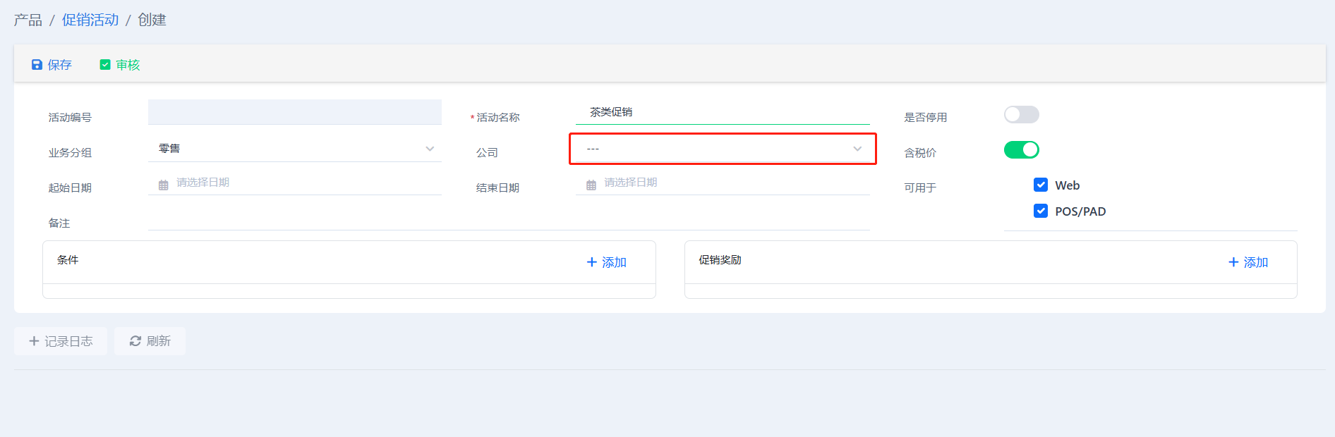This screenshot has width=1335, height=437.
Task: Click the 记录日志 label text
Action: point(68,341)
